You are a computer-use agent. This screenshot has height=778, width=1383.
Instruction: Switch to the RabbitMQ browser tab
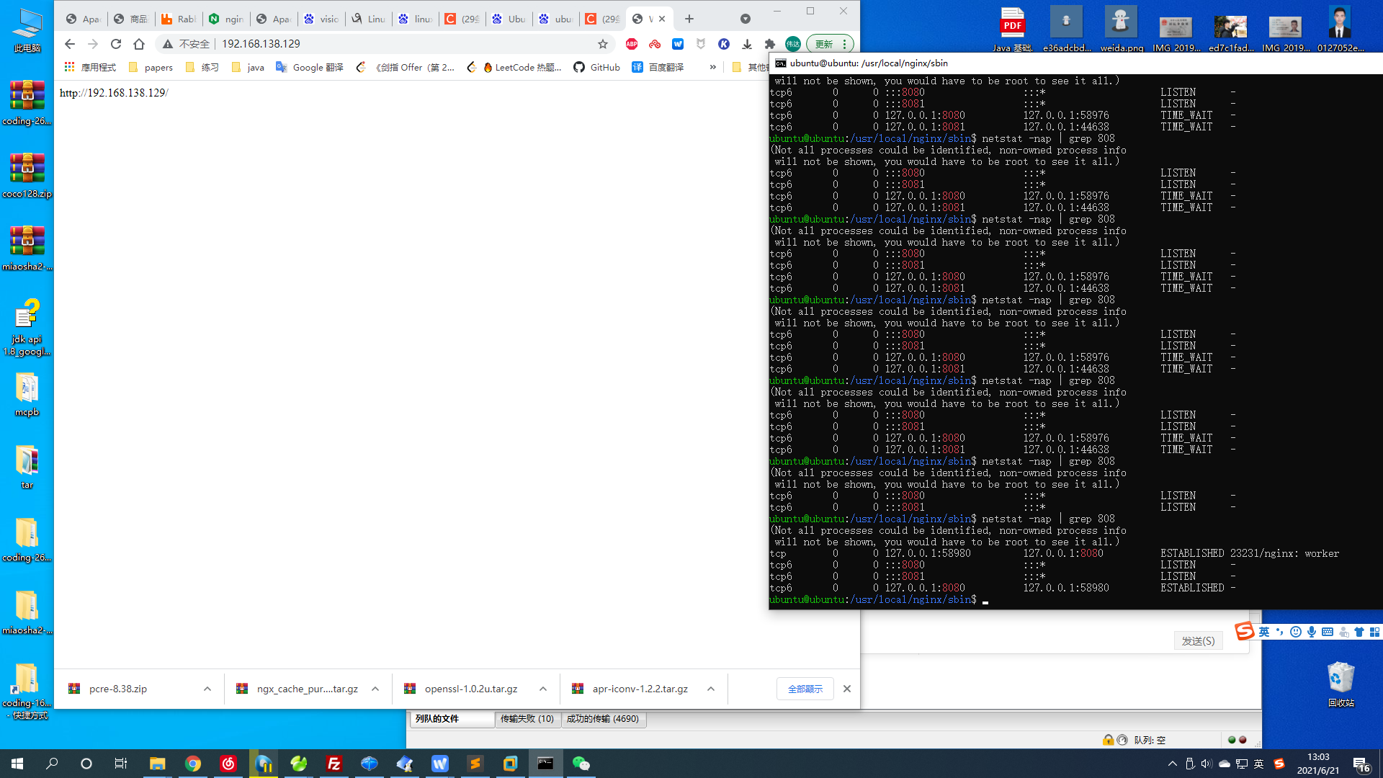(x=178, y=19)
